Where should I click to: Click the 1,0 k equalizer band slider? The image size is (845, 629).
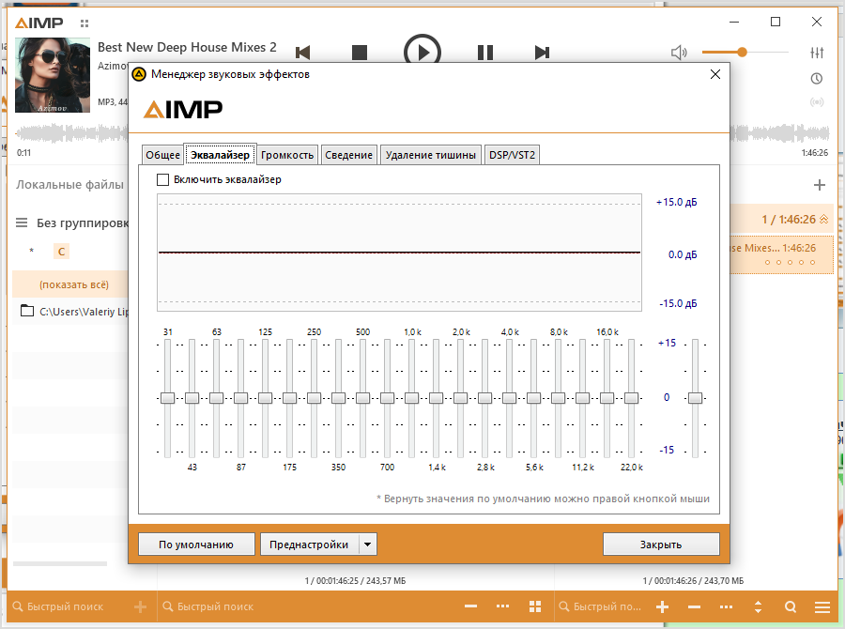411,398
